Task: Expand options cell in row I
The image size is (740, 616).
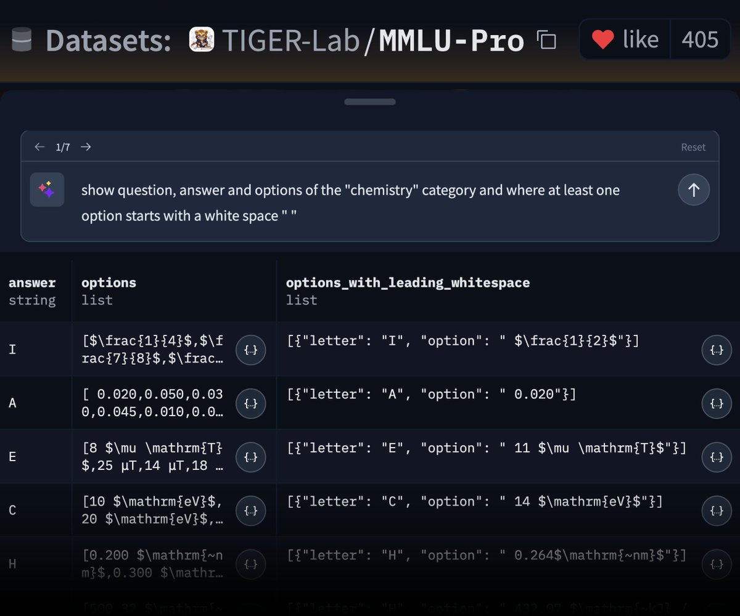Action: pos(251,350)
